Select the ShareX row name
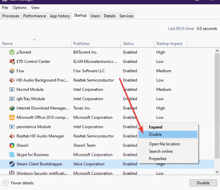The width and height of the screenshot is (220, 190). click(23, 146)
